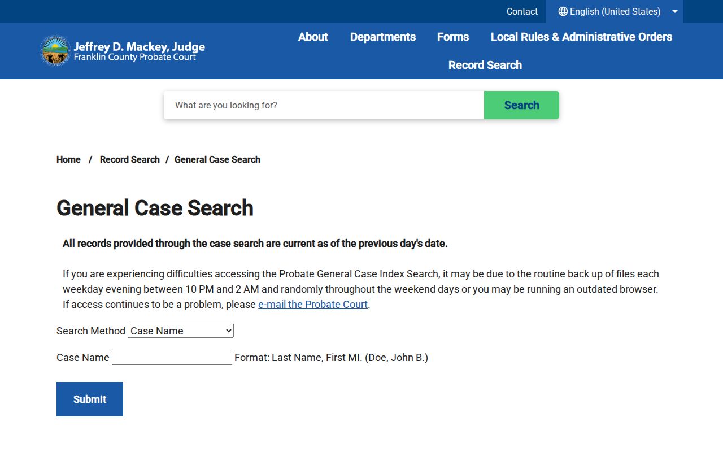Click the General Case Search breadcrumb
The image size is (723, 452).
pos(217,159)
